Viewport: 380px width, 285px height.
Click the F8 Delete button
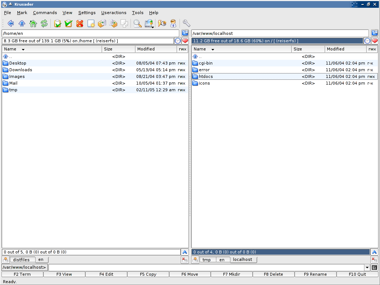(x=273, y=274)
